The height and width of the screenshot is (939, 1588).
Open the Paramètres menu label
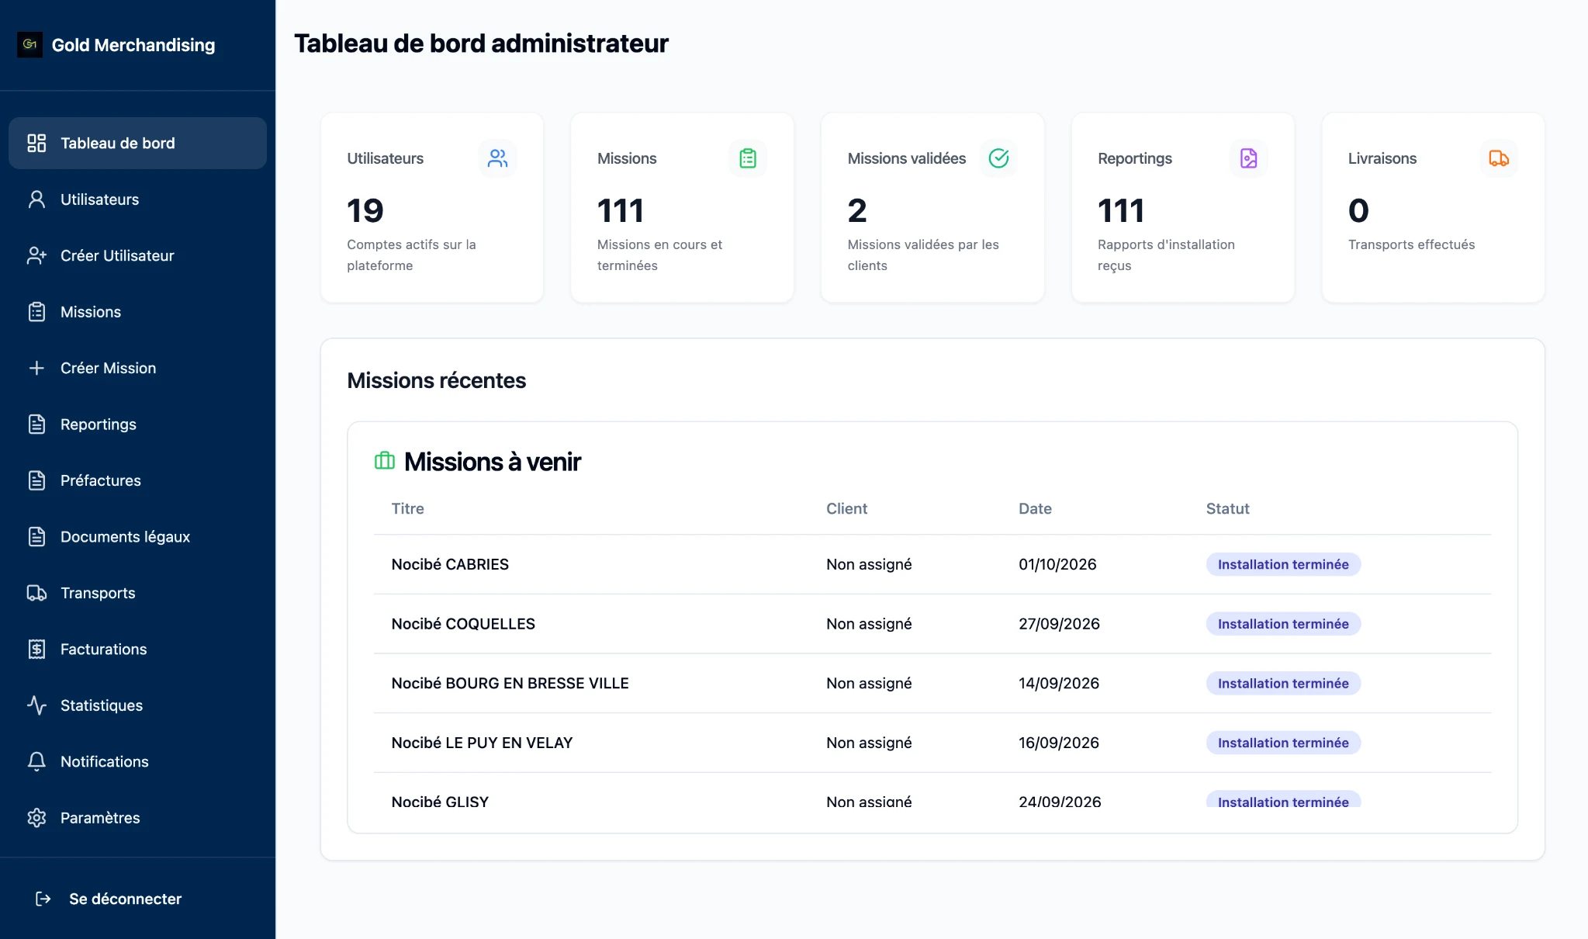[x=100, y=818]
